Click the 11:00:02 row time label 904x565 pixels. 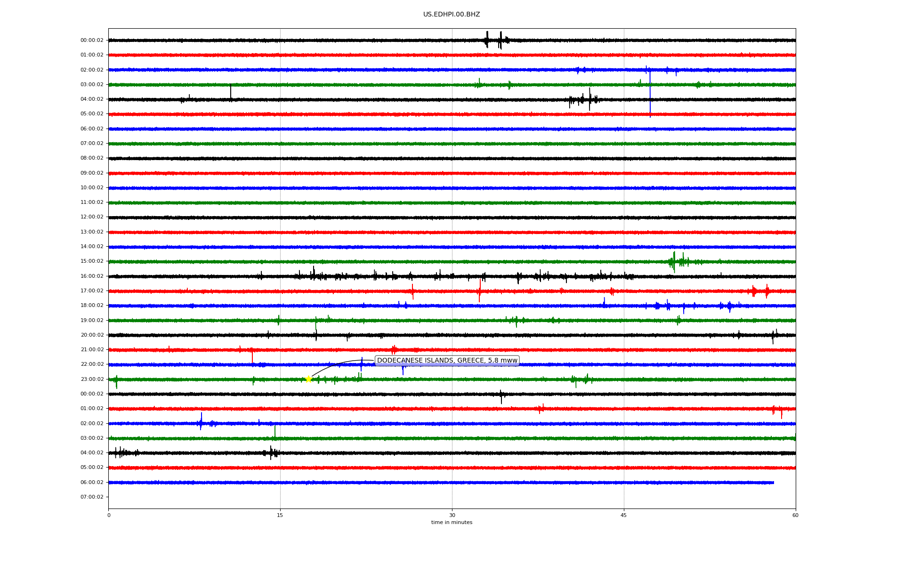[x=92, y=202]
